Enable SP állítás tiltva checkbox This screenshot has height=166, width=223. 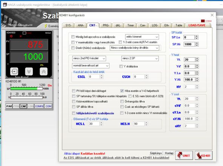tap(74, 107)
